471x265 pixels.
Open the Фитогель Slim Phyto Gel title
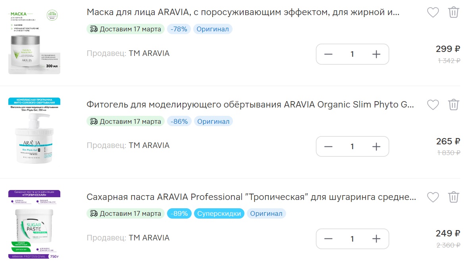pyautogui.click(x=250, y=105)
